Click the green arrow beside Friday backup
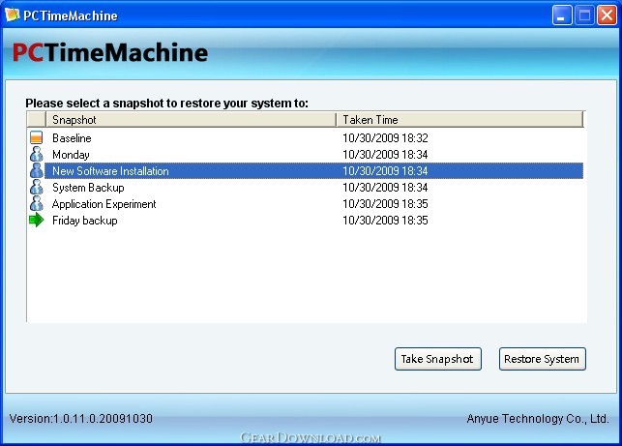 [x=36, y=220]
